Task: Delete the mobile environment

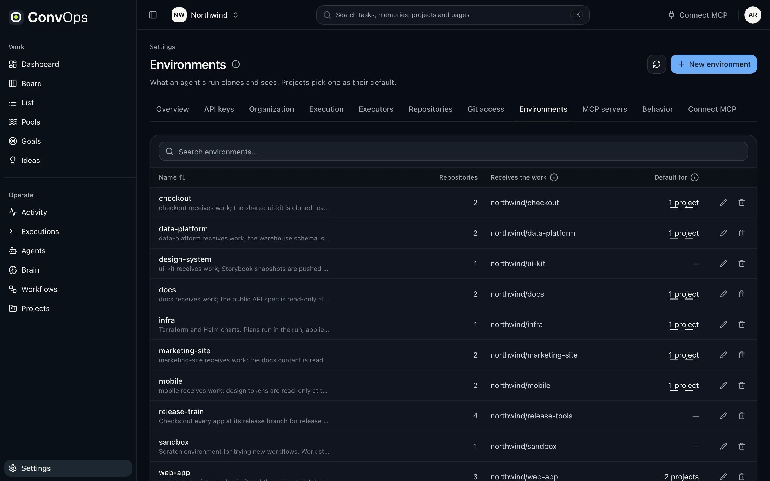Action: [x=741, y=386]
